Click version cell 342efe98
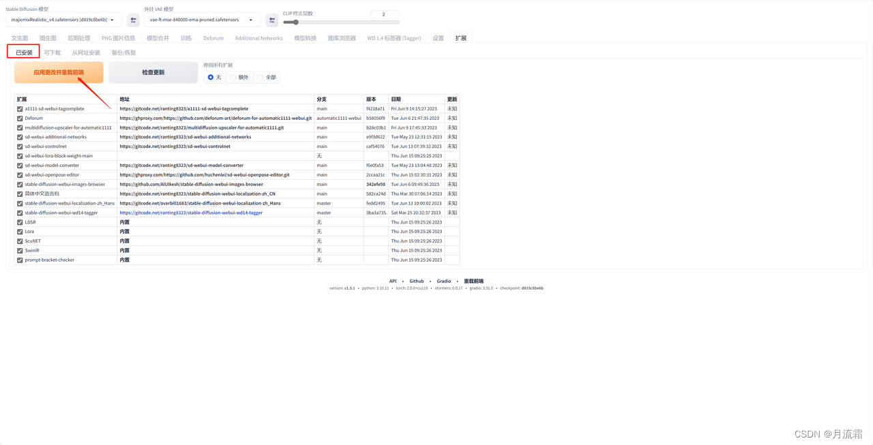The height and width of the screenshot is (445, 873). [376, 184]
